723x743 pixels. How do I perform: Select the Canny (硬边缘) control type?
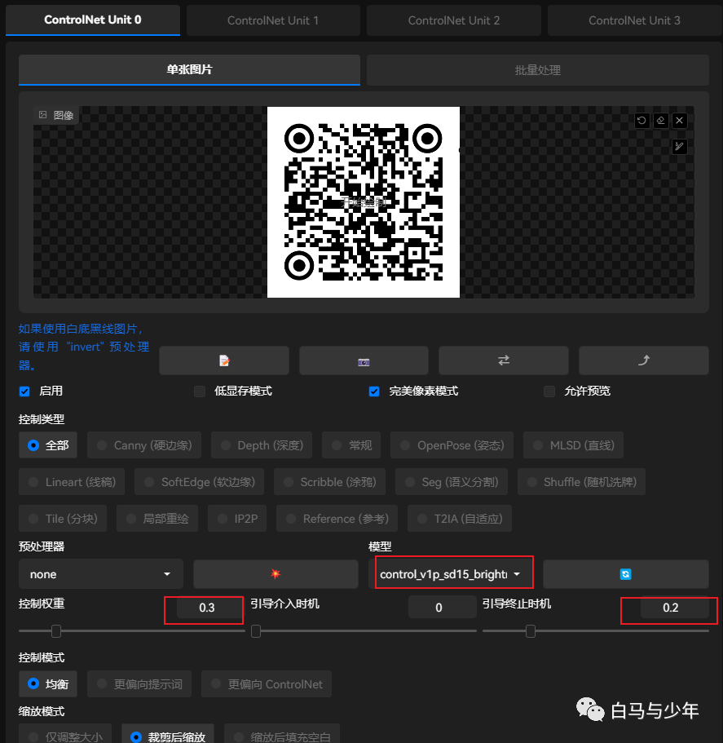[x=144, y=445]
